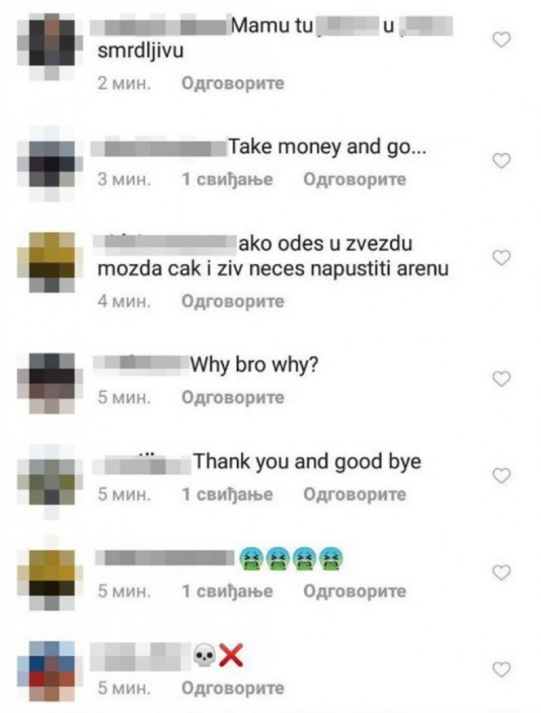Reply to the 'smrdljivu' comment via Одговорите
Screen dimensions: 541x713
point(233,83)
